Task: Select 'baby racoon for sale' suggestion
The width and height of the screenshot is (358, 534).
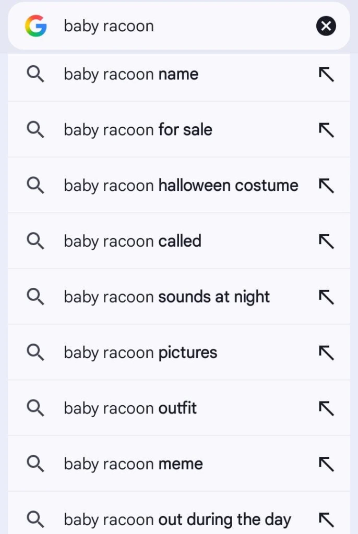Action: (x=138, y=130)
